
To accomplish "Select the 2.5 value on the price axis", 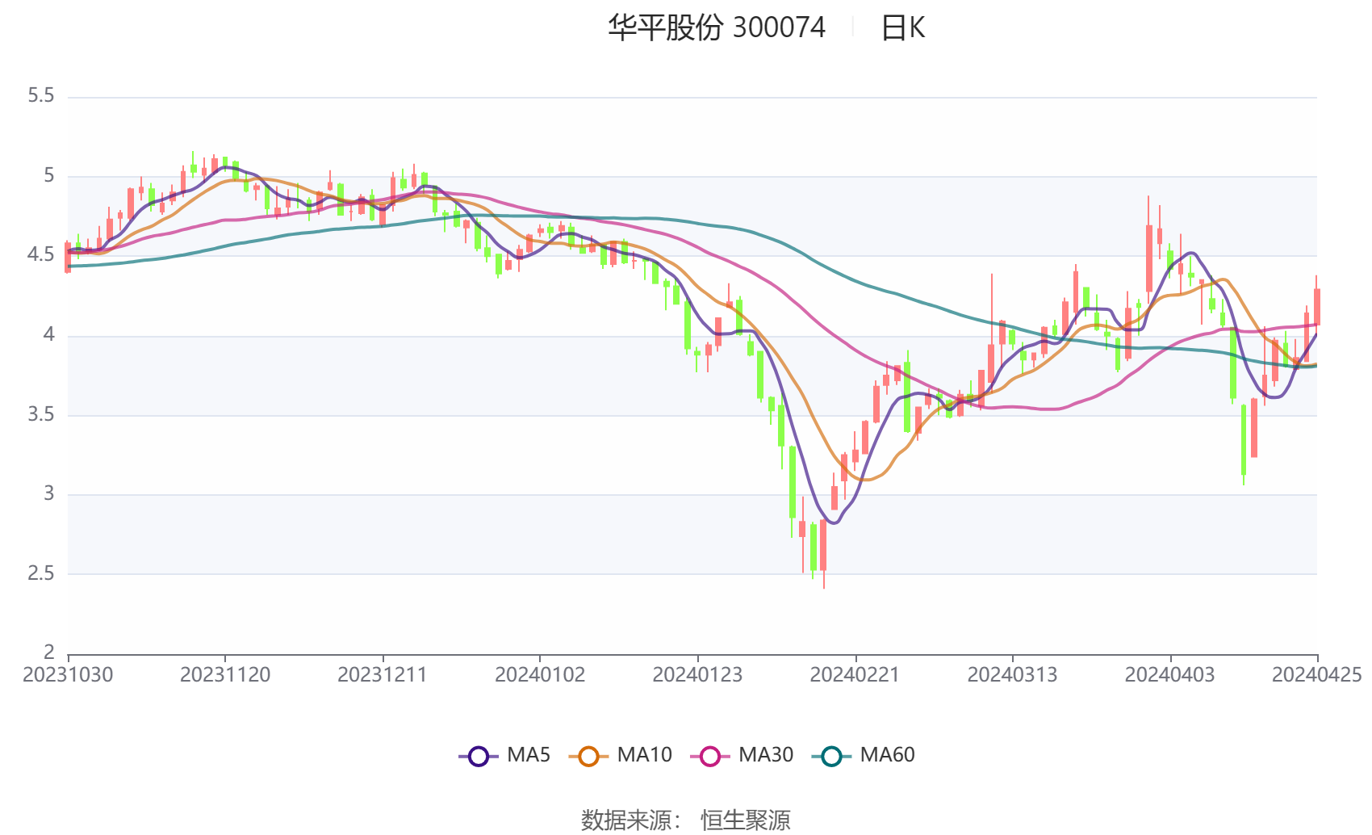I will point(41,574).
